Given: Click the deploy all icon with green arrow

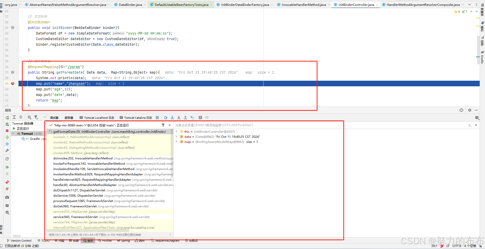Looking at the screenshot, I should click(7, 137).
